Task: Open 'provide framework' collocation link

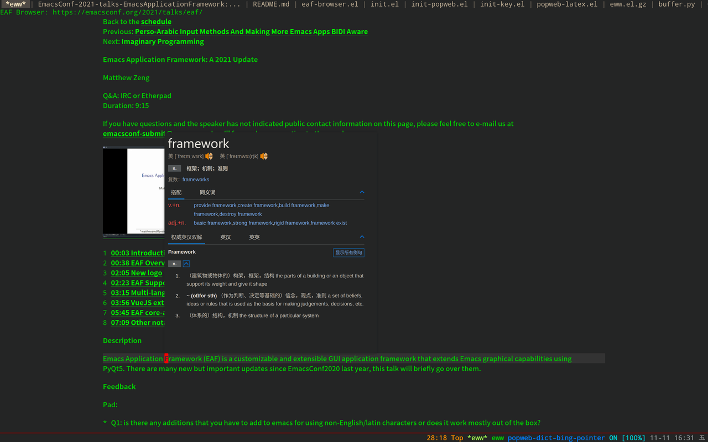Action: point(215,206)
